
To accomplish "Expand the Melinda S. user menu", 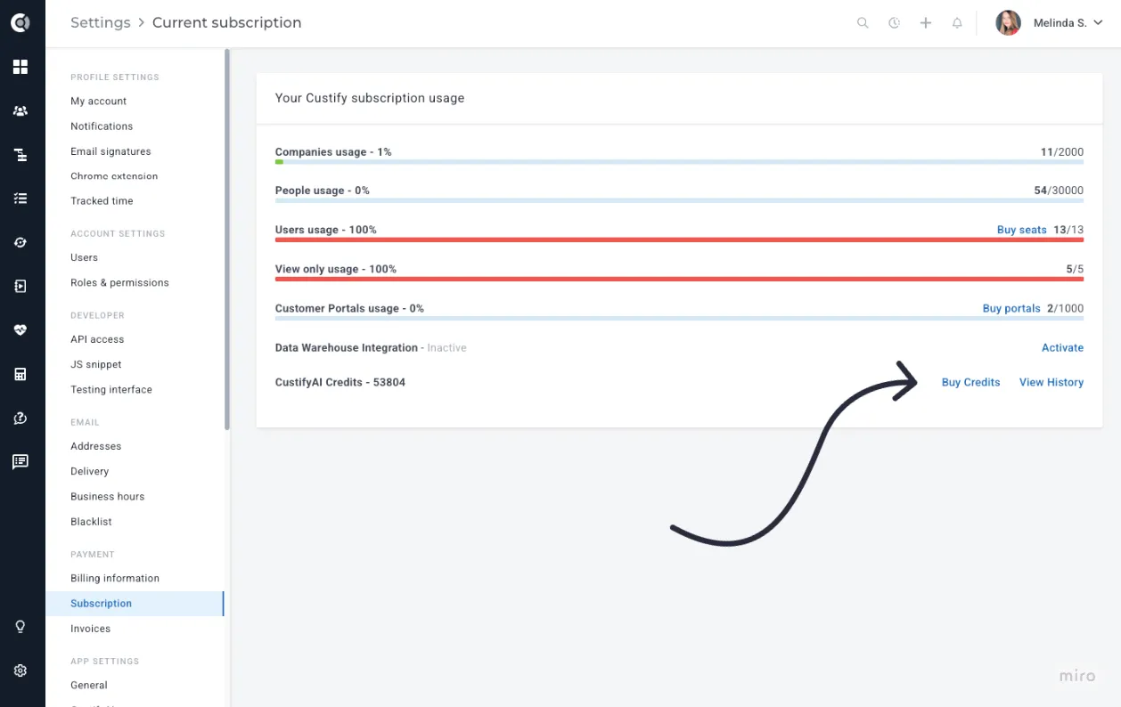I will point(1068,23).
